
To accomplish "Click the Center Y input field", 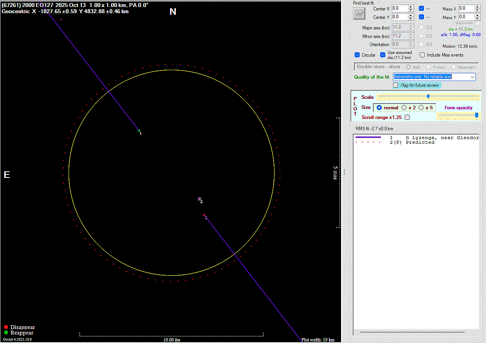I will [399, 17].
